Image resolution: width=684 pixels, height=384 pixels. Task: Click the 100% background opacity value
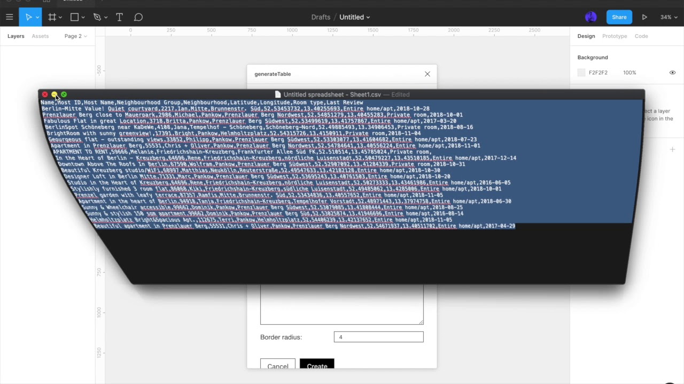[x=629, y=73]
